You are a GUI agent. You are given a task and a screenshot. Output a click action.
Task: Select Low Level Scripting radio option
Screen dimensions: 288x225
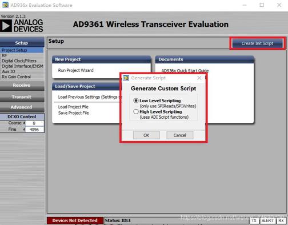pyautogui.click(x=135, y=101)
